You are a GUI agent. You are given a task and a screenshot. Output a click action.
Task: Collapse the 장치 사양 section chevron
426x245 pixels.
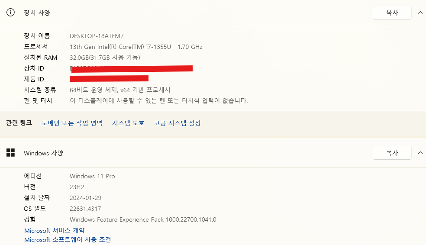click(x=420, y=13)
